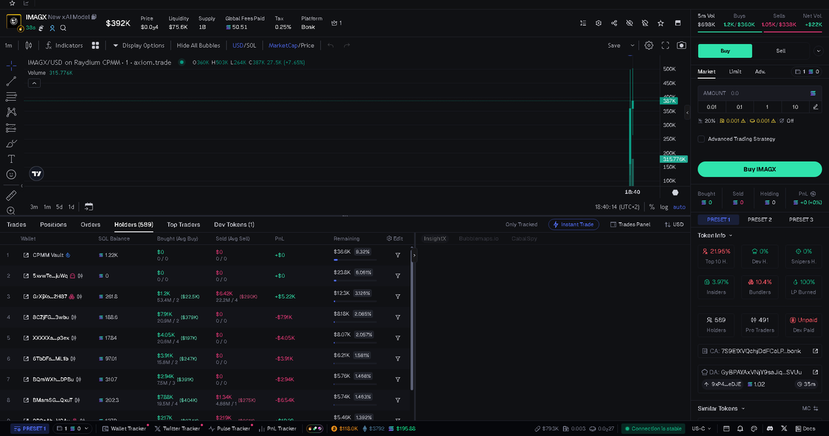Open the emoji icons tool
The width and height of the screenshot is (829, 436).
tap(11, 175)
